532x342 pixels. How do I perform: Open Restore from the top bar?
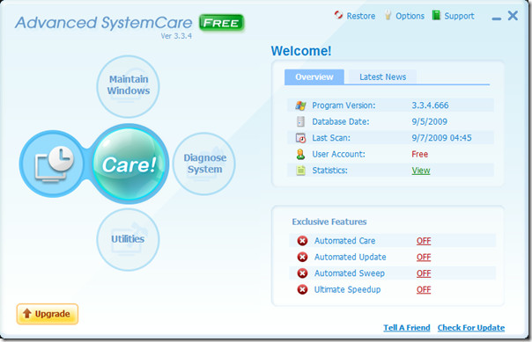pos(360,16)
